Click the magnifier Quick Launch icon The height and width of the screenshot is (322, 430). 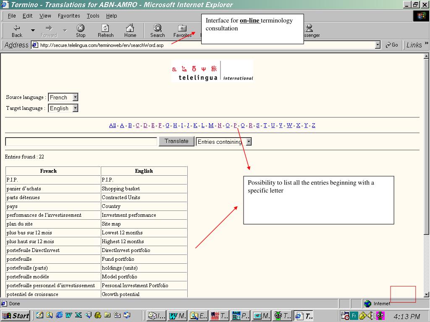click(50, 315)
